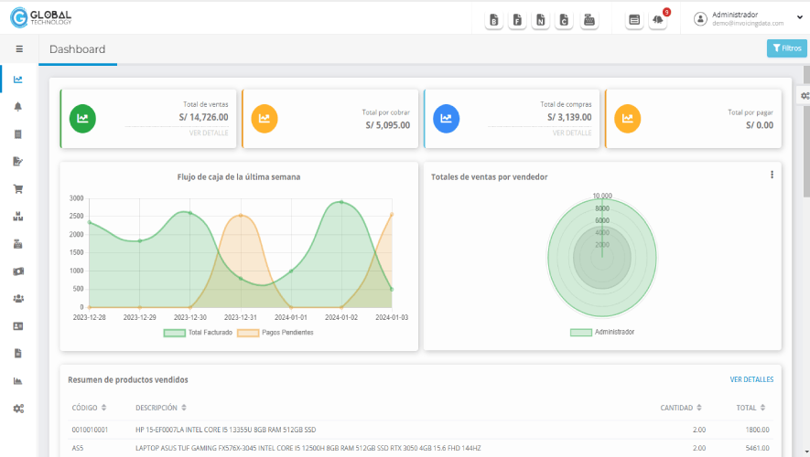Sort table by DESCRIPCIÓN column

click(161, 408)
